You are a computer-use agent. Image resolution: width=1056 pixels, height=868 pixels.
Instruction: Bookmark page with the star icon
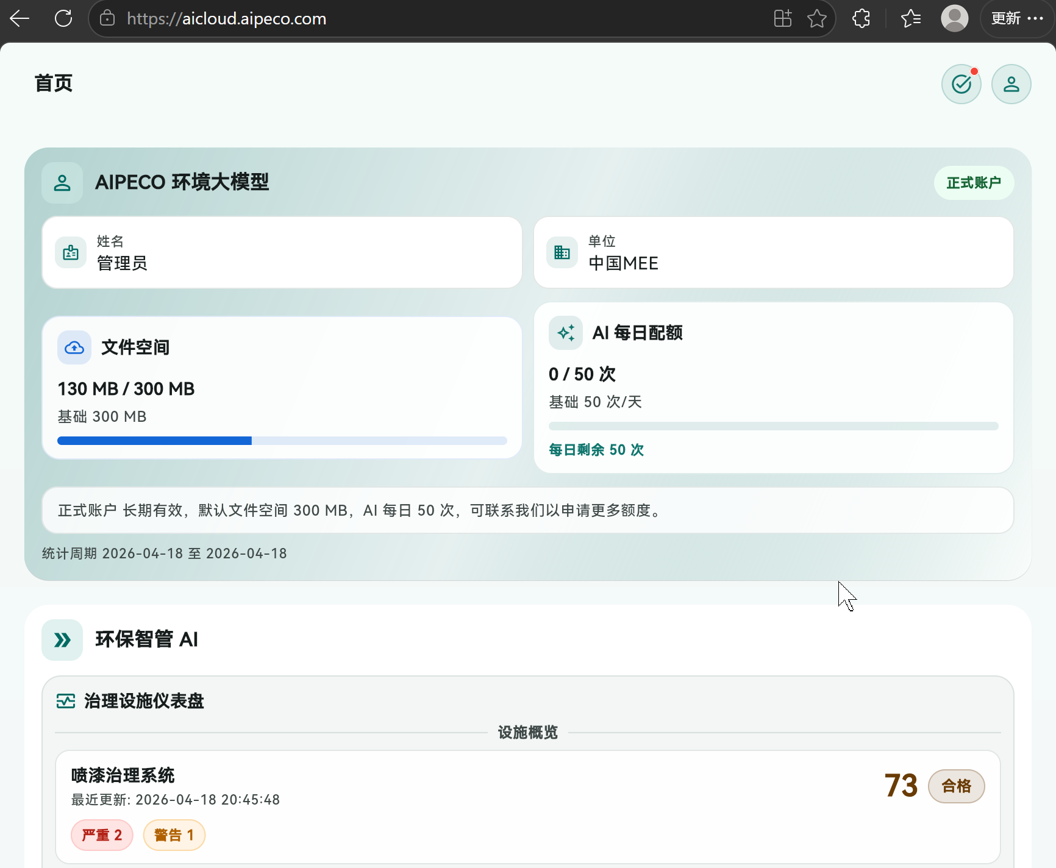point(816,19)
